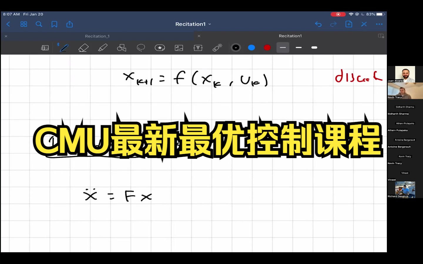Select the Shapes tool
423x264 pixels.
point(122,48)
